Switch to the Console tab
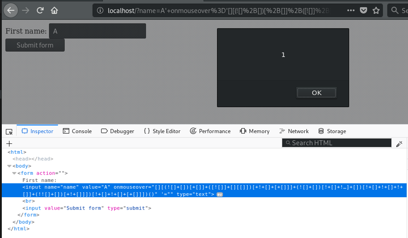Image resolution: width=408 pixels, height=238 pixels. (x=77, y=131)
